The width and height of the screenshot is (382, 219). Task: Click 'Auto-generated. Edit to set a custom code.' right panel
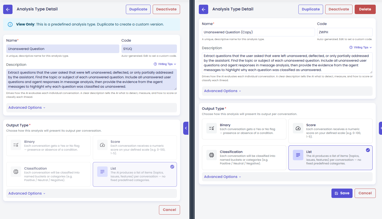[344, 39]
